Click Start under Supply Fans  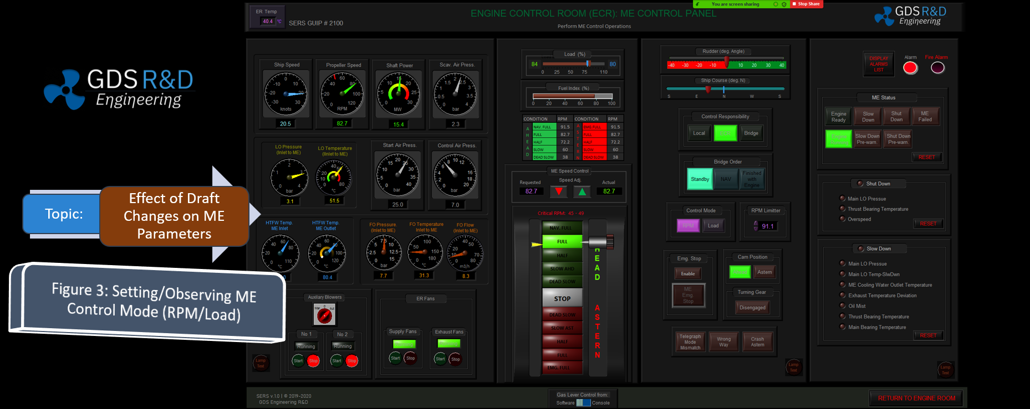click(395, 358)
